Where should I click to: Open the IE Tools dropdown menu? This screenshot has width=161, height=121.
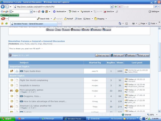pos(153,23)
